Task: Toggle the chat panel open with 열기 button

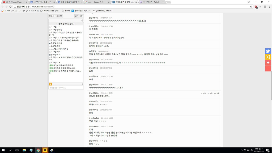Action: [76, 16]
